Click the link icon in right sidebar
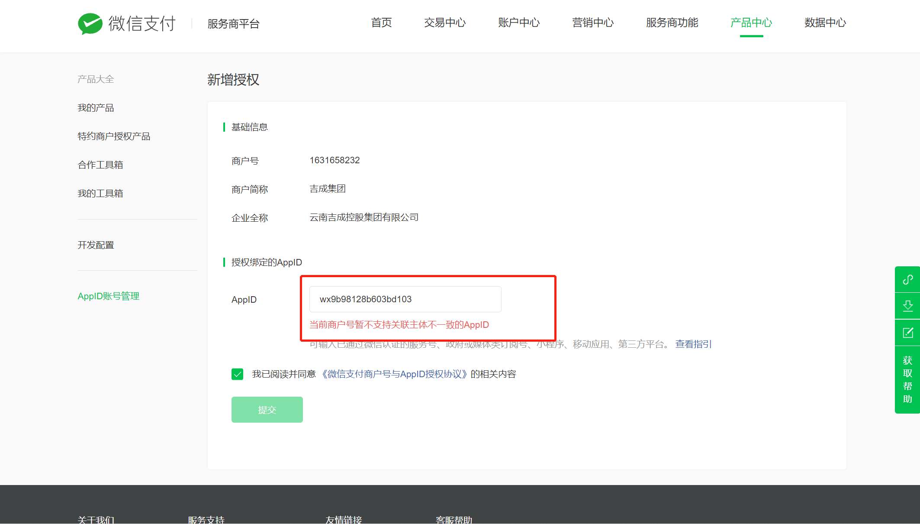920x524 pixels. click(907, 280)
